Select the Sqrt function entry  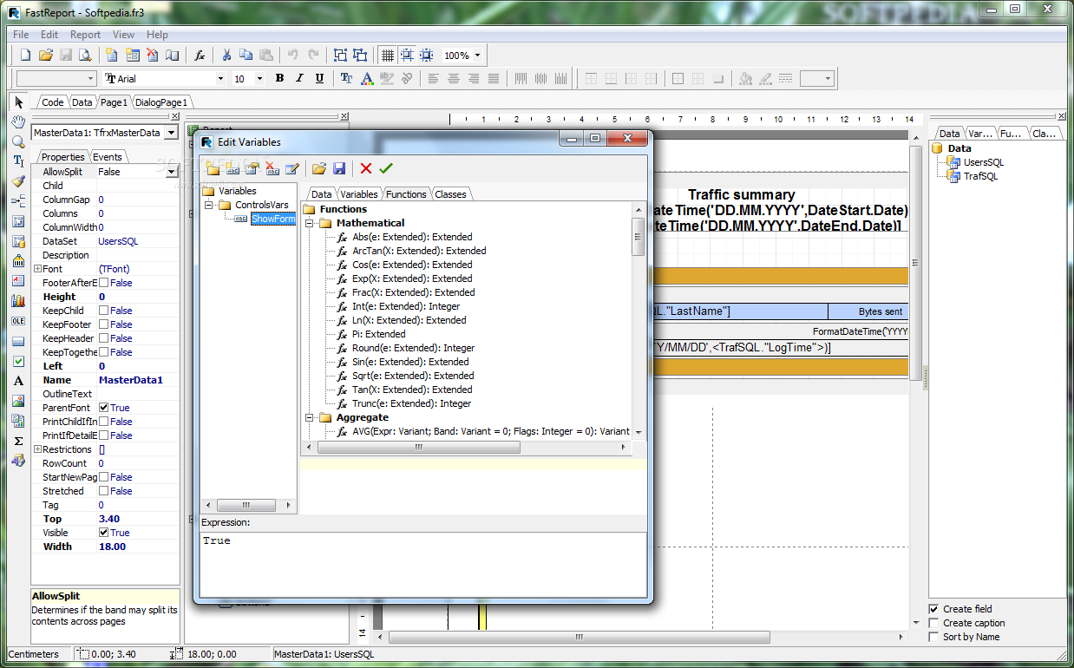tap(413, 376)
